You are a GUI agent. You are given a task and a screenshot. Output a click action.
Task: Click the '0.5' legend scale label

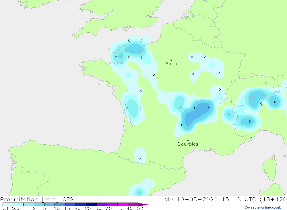point(15,208)
